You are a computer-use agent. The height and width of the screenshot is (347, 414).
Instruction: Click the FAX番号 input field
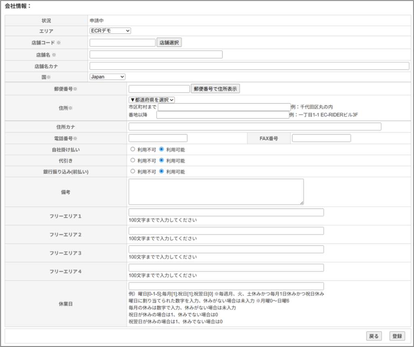coord(321,138)
